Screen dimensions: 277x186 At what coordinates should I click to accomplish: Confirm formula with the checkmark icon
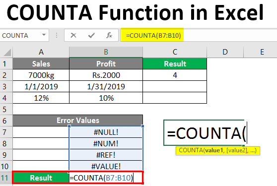tap(91, 36)
